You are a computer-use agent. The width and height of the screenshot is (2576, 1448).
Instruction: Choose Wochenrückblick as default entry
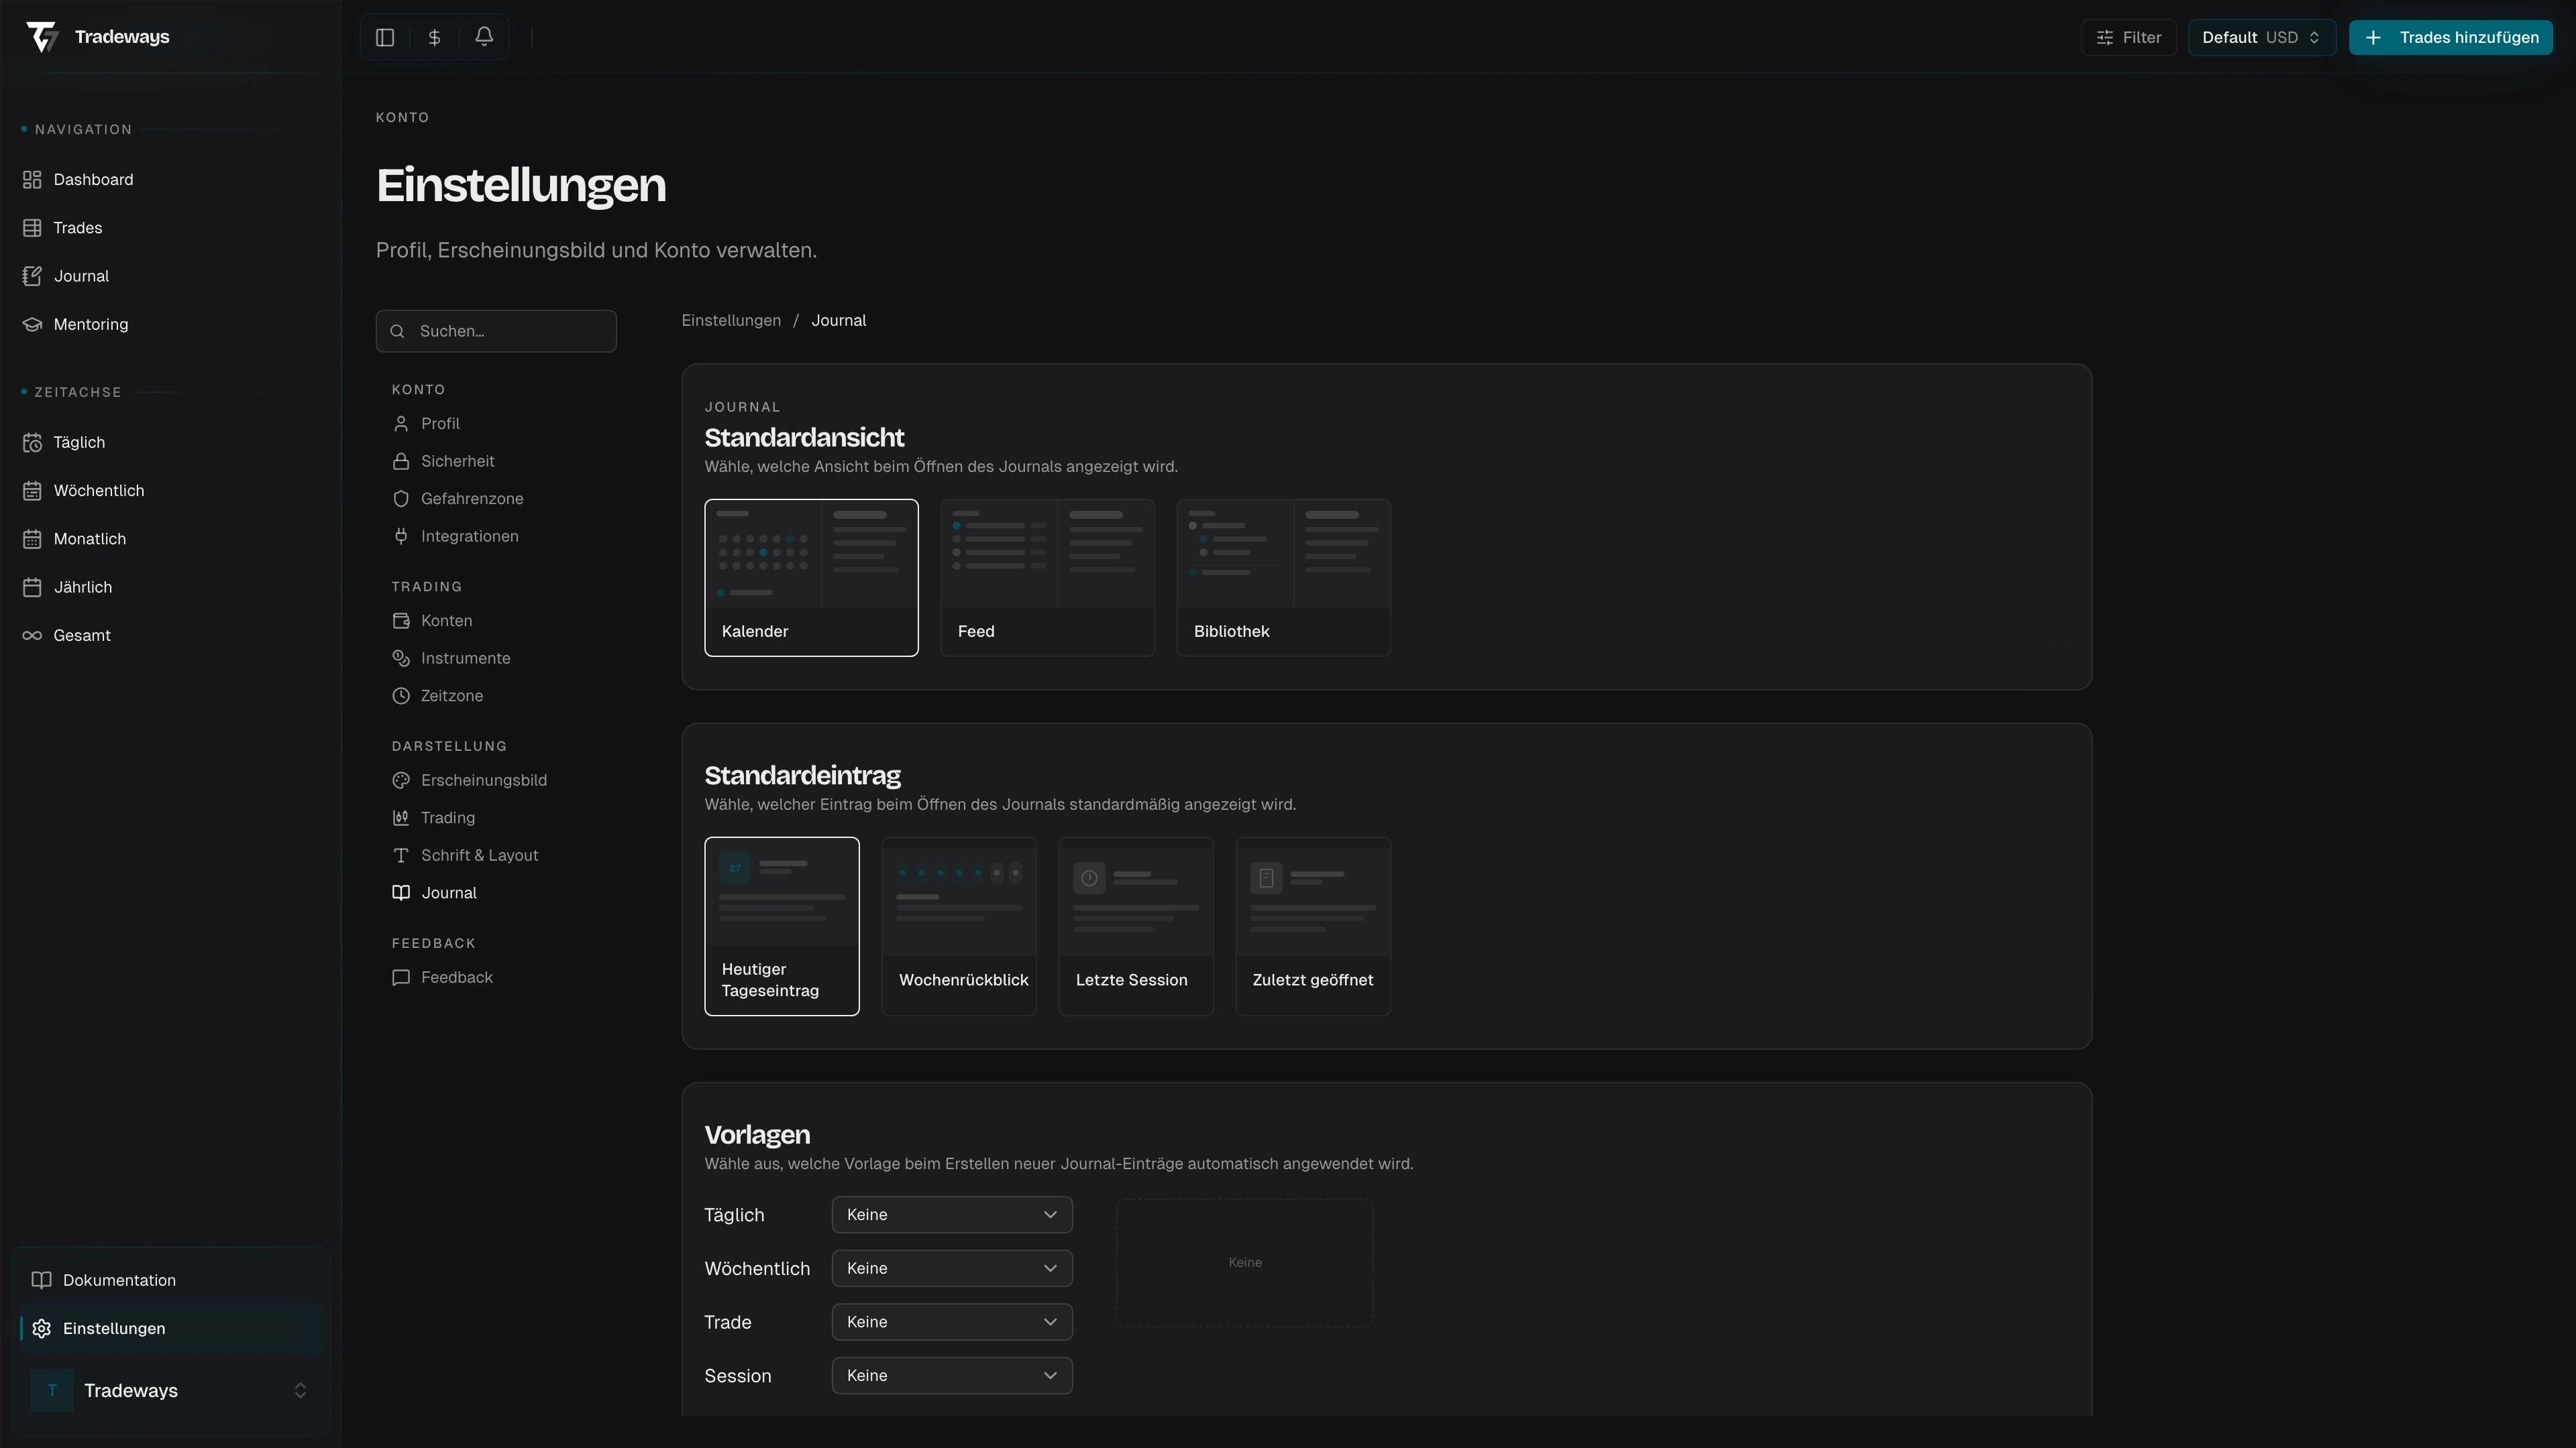coord(959,926)
